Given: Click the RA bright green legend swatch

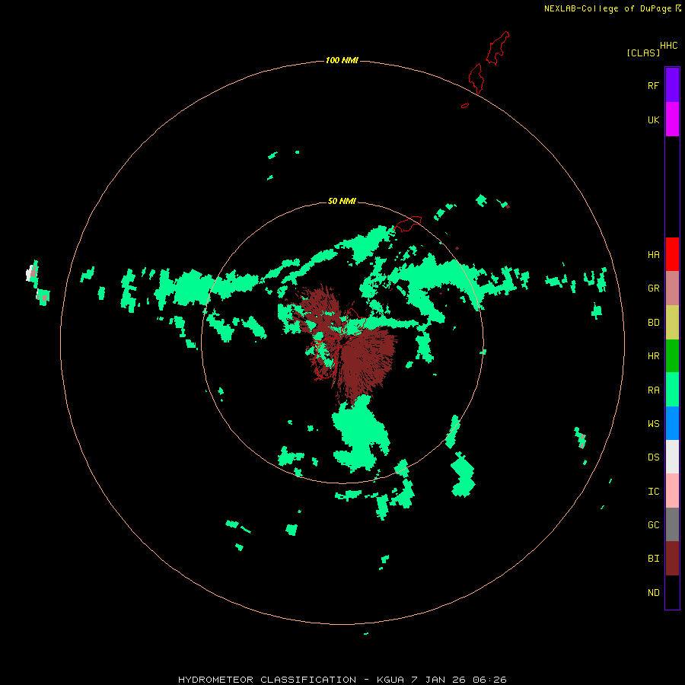Looking at the screenshot, I should [672, 390].
